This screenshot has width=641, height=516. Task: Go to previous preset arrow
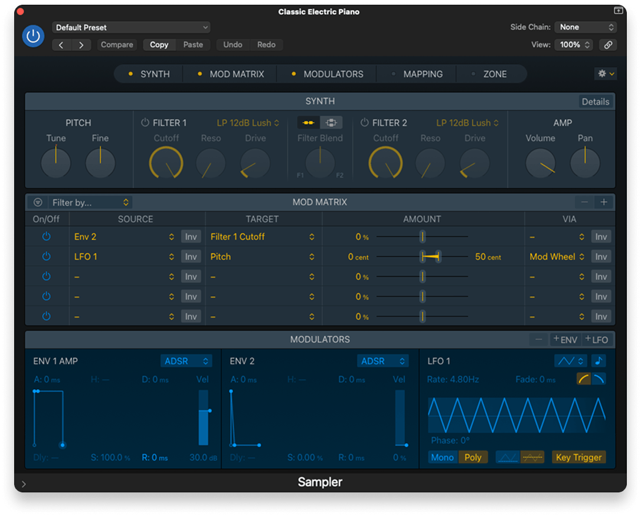(61, 45)
